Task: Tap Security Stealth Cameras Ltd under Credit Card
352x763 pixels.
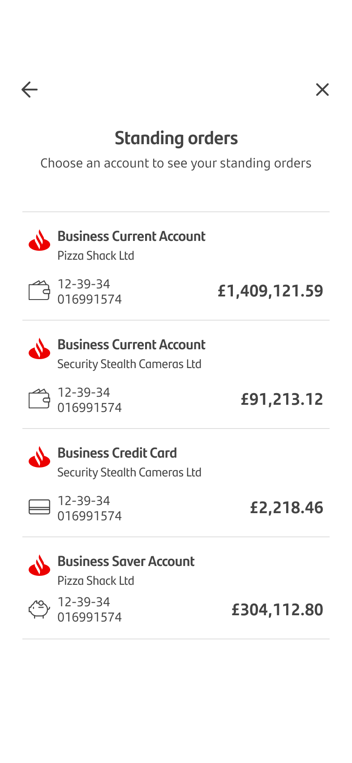Action: pos(129,472)
